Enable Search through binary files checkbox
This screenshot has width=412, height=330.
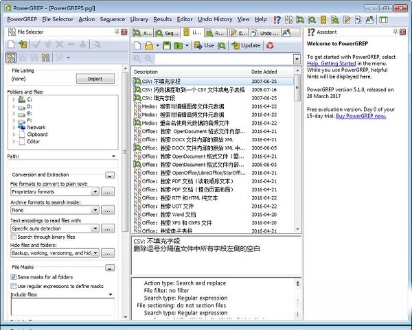pyautogui.click(x=13, y=237)
